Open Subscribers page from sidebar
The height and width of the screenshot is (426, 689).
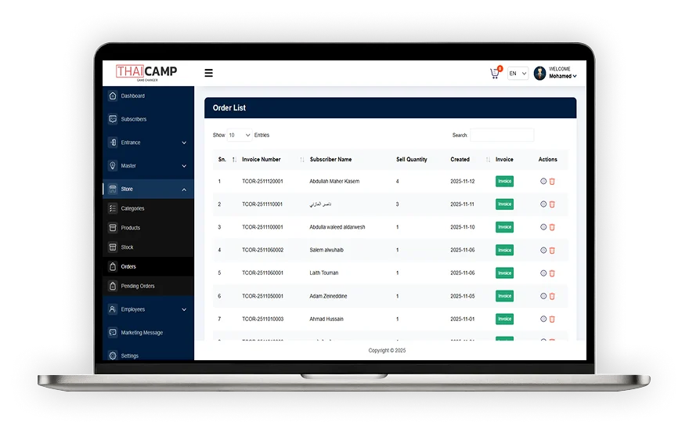pyautogui.click(x=133, y=120)
